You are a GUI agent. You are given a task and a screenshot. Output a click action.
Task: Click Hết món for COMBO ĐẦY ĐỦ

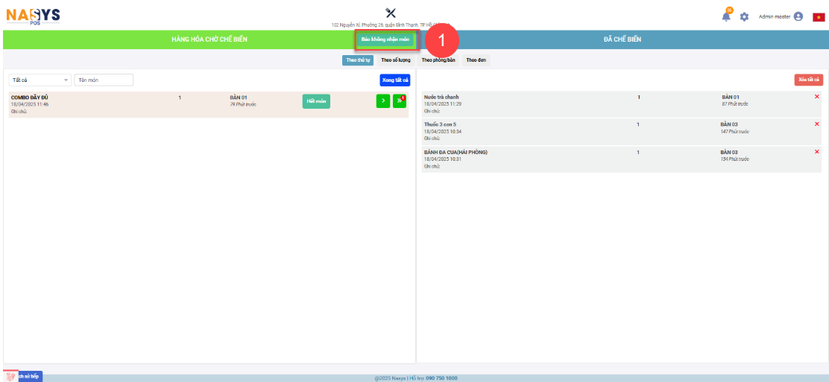click(x=316, y=101)
